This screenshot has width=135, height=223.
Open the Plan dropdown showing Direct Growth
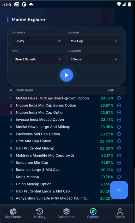coord(38,59)
